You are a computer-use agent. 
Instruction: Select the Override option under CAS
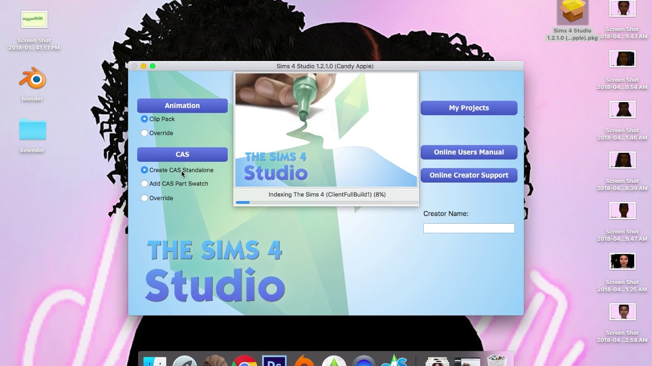pos(145,198)
